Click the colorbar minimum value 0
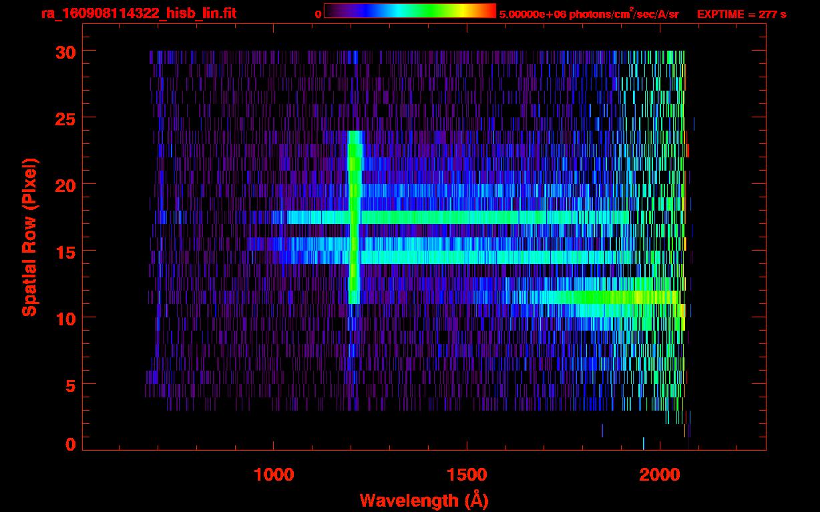This screenshot has height=512, width=820. point(319,14)
